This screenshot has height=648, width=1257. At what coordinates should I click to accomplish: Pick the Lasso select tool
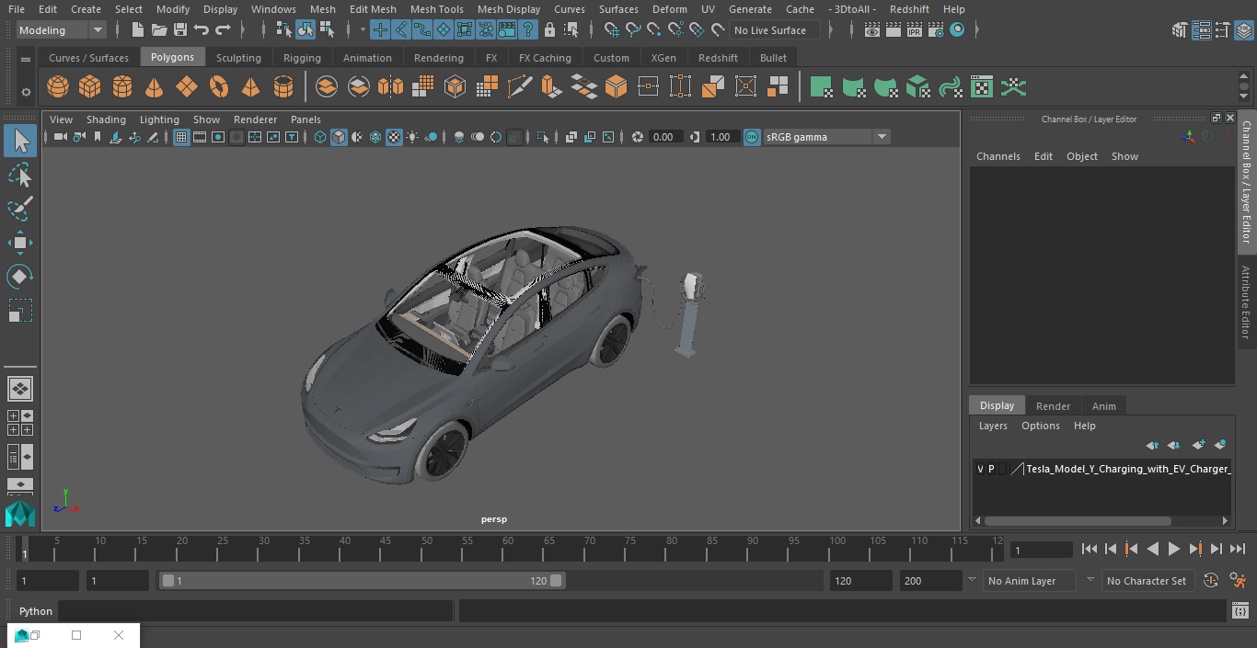point(19,175)
